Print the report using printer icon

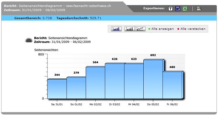coord(199,9)
